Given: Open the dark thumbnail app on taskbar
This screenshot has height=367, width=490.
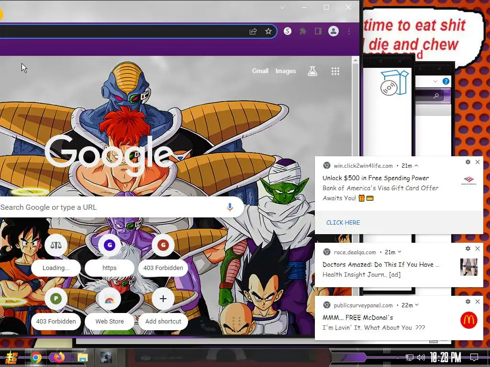Looking at the screenshot, I should tap(106, 357).
